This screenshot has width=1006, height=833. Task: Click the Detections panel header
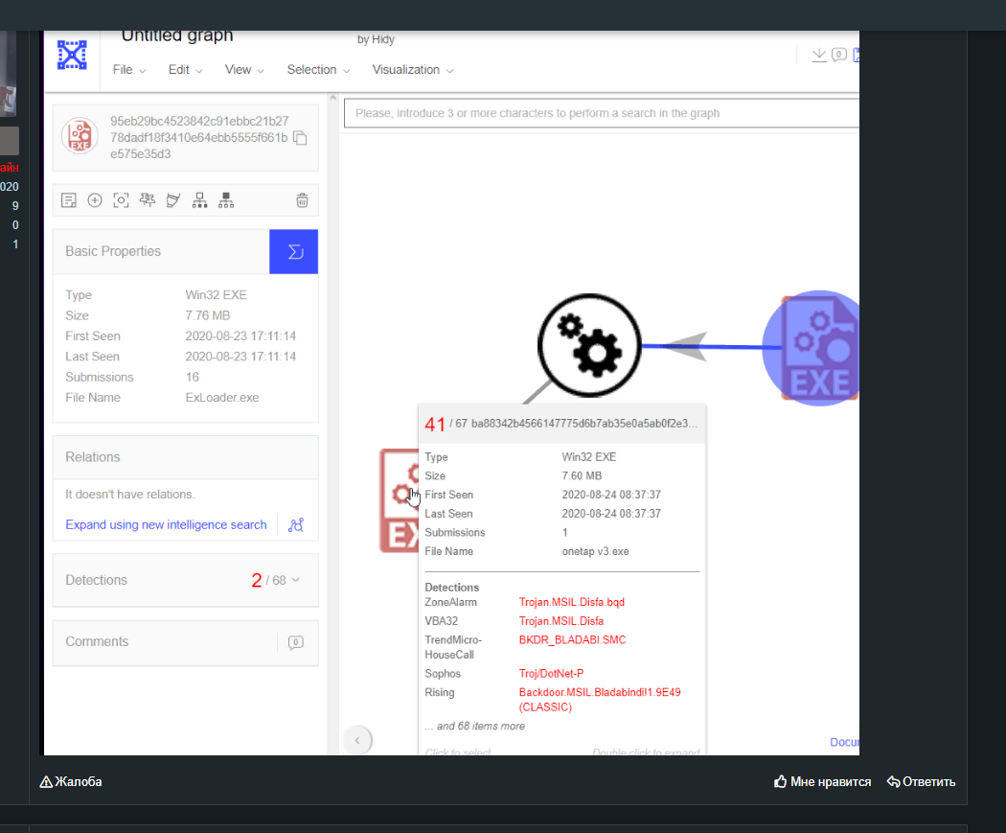(x=186, y=580)
